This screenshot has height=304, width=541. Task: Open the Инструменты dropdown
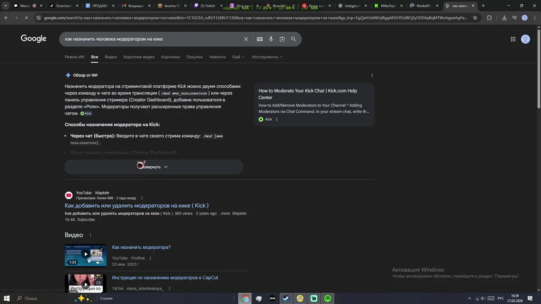[x=267, y=57]
